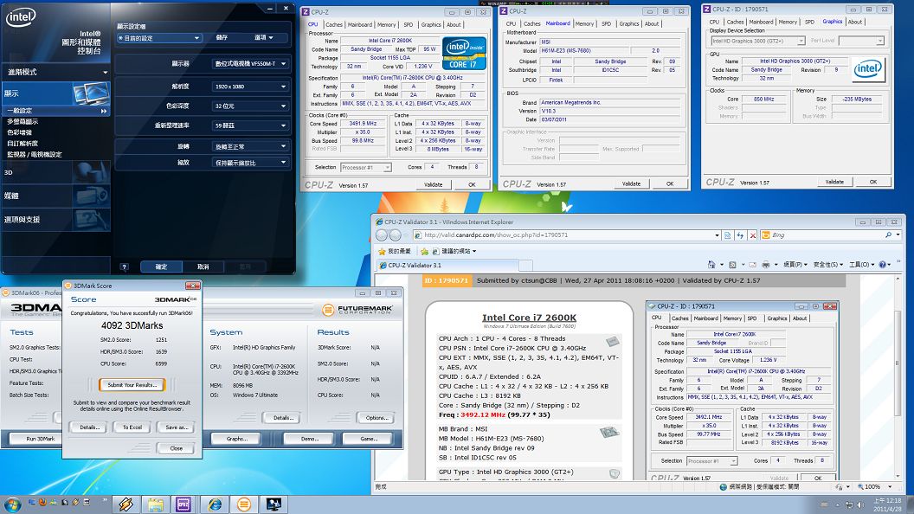Image resolution: width=914 pixels, height=514 pixels.
Task: Select 色彩增強 in Intel display menu
Action: (19, 133)
